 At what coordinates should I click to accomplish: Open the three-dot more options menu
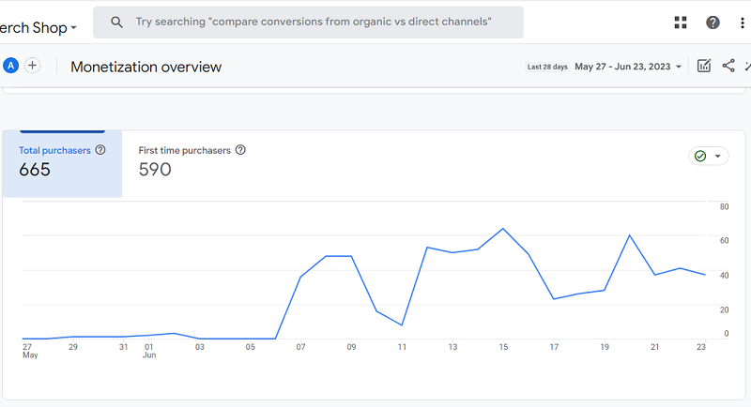[x=743, y=23]
